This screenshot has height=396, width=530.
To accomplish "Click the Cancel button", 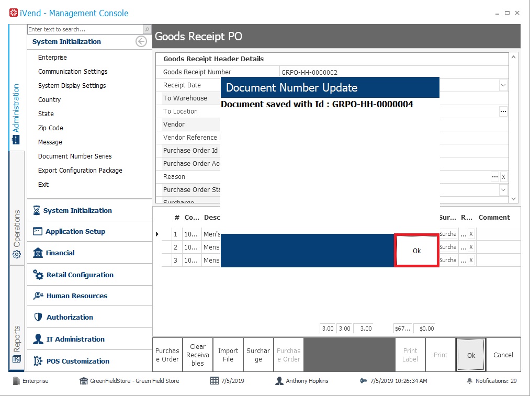I will [503, 355].
